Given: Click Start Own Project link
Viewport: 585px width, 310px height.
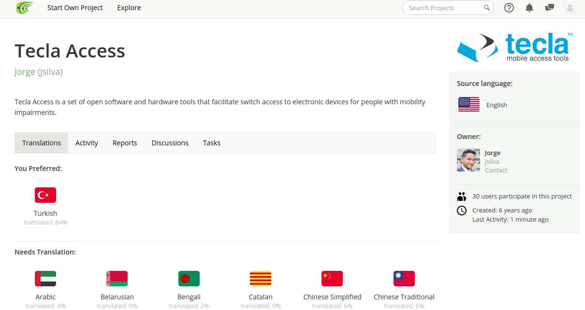Looking at the screenshot, I should (75, 8).
